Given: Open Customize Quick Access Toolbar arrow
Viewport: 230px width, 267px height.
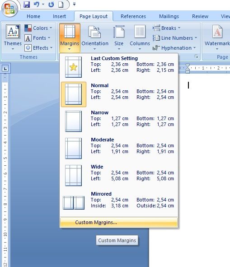Looking at the screenshot, I should pyautogui.click(x=74, y=4).
